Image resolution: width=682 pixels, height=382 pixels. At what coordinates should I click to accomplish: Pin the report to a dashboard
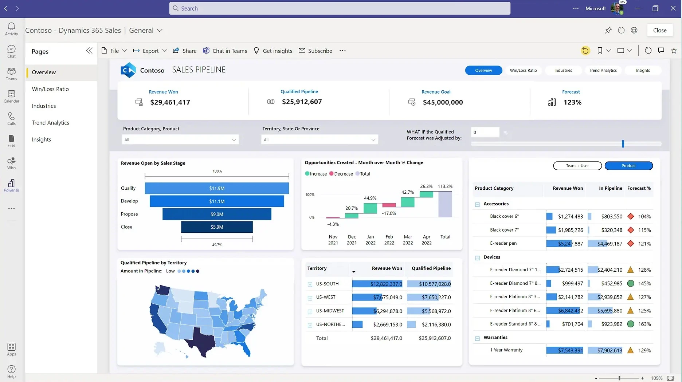click(608, 30)
